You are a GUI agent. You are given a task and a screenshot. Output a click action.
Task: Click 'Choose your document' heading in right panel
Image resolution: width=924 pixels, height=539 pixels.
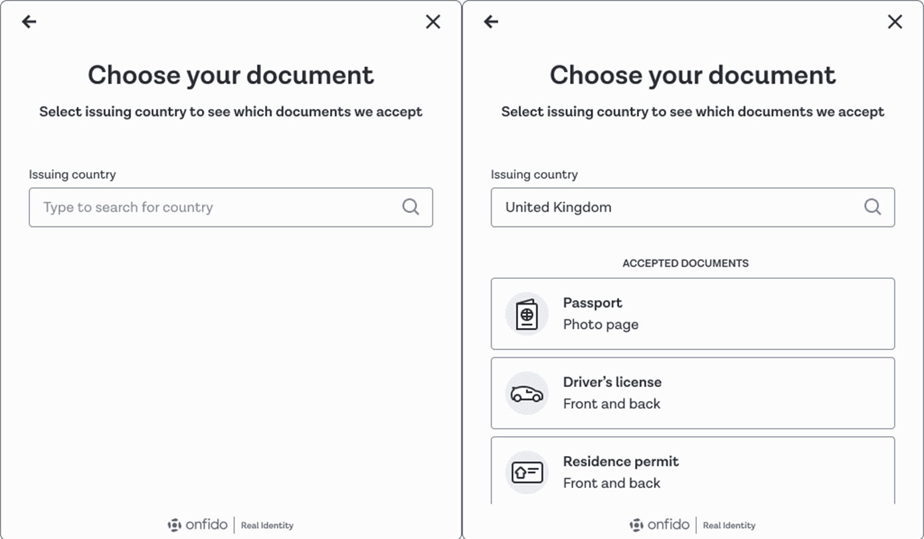pos(693,75)
